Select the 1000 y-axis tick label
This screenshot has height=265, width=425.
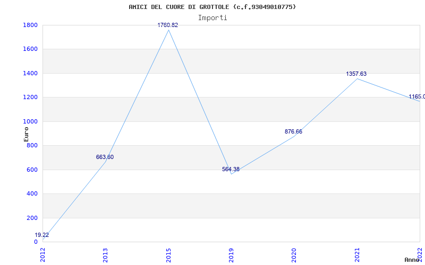[x=30, y=121]
